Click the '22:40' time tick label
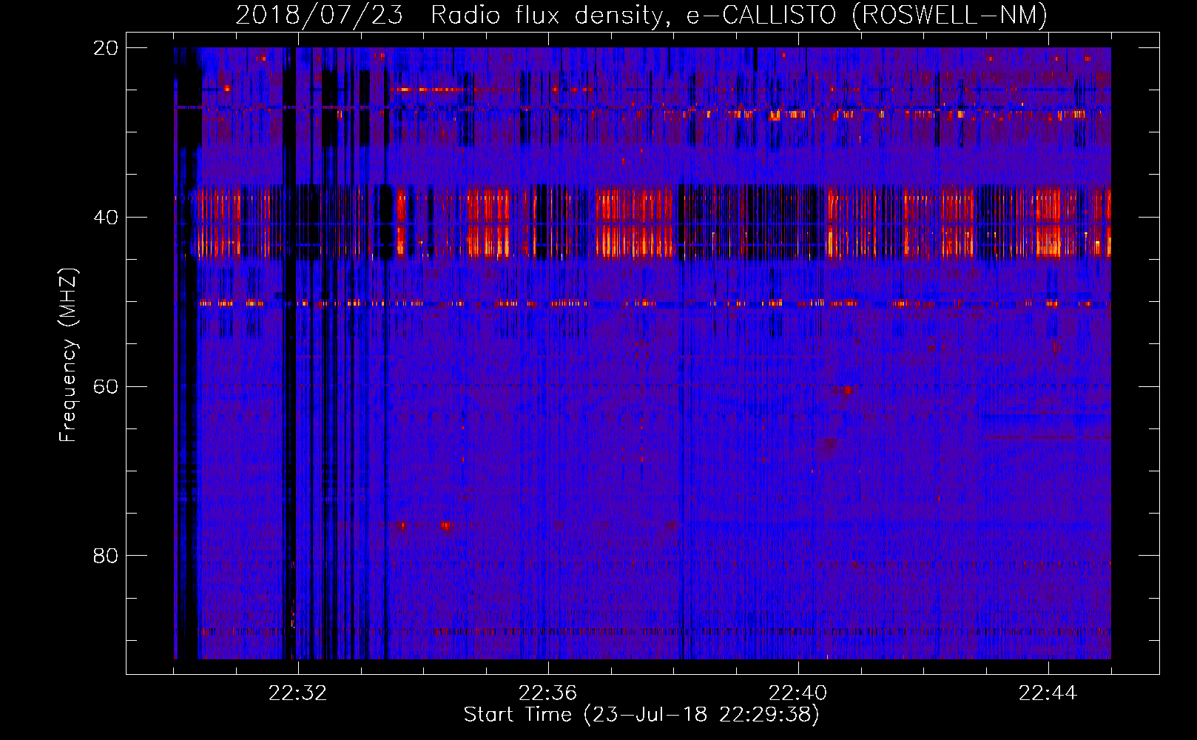Image resolution: width=1197 pixels, height=740 pixels. (x=798, y=693)
